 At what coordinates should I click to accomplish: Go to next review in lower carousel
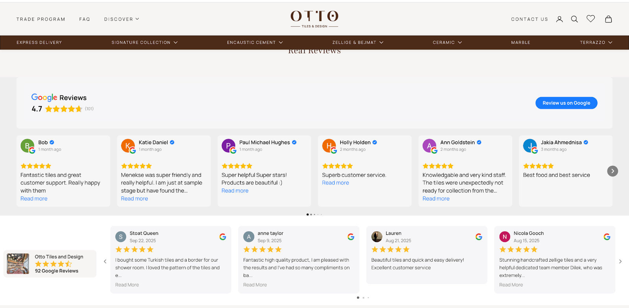click(x=620, y=261)
